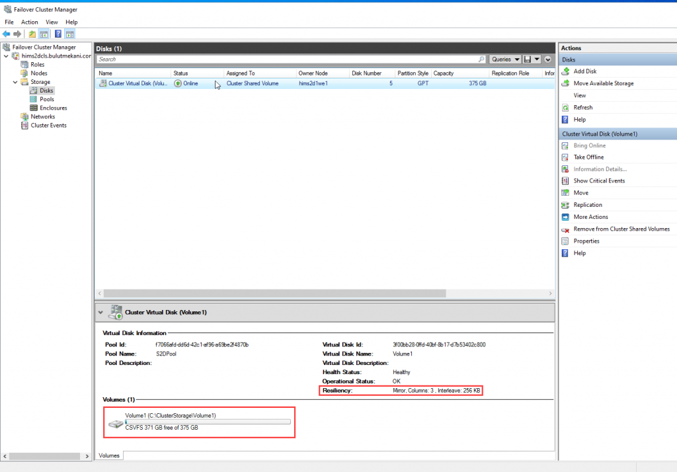677x472 pixels.
Task: Select Pools under Storage
Action: pos(47,99)
